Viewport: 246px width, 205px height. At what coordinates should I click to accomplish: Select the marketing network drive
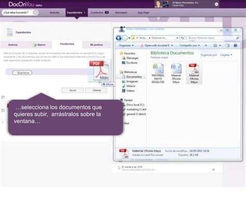(134, 110)
